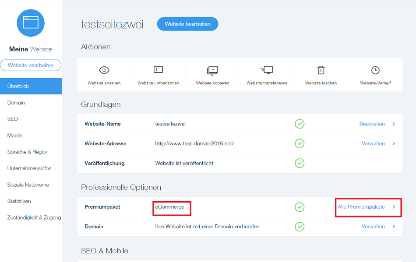The height and width of the screenshot is (262, 416).
Task: Select the Website ansehen eye icon
Action: 104,70
